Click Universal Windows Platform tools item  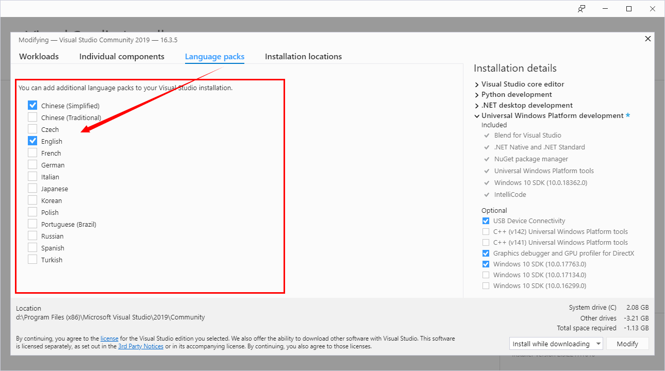(544, 171)
